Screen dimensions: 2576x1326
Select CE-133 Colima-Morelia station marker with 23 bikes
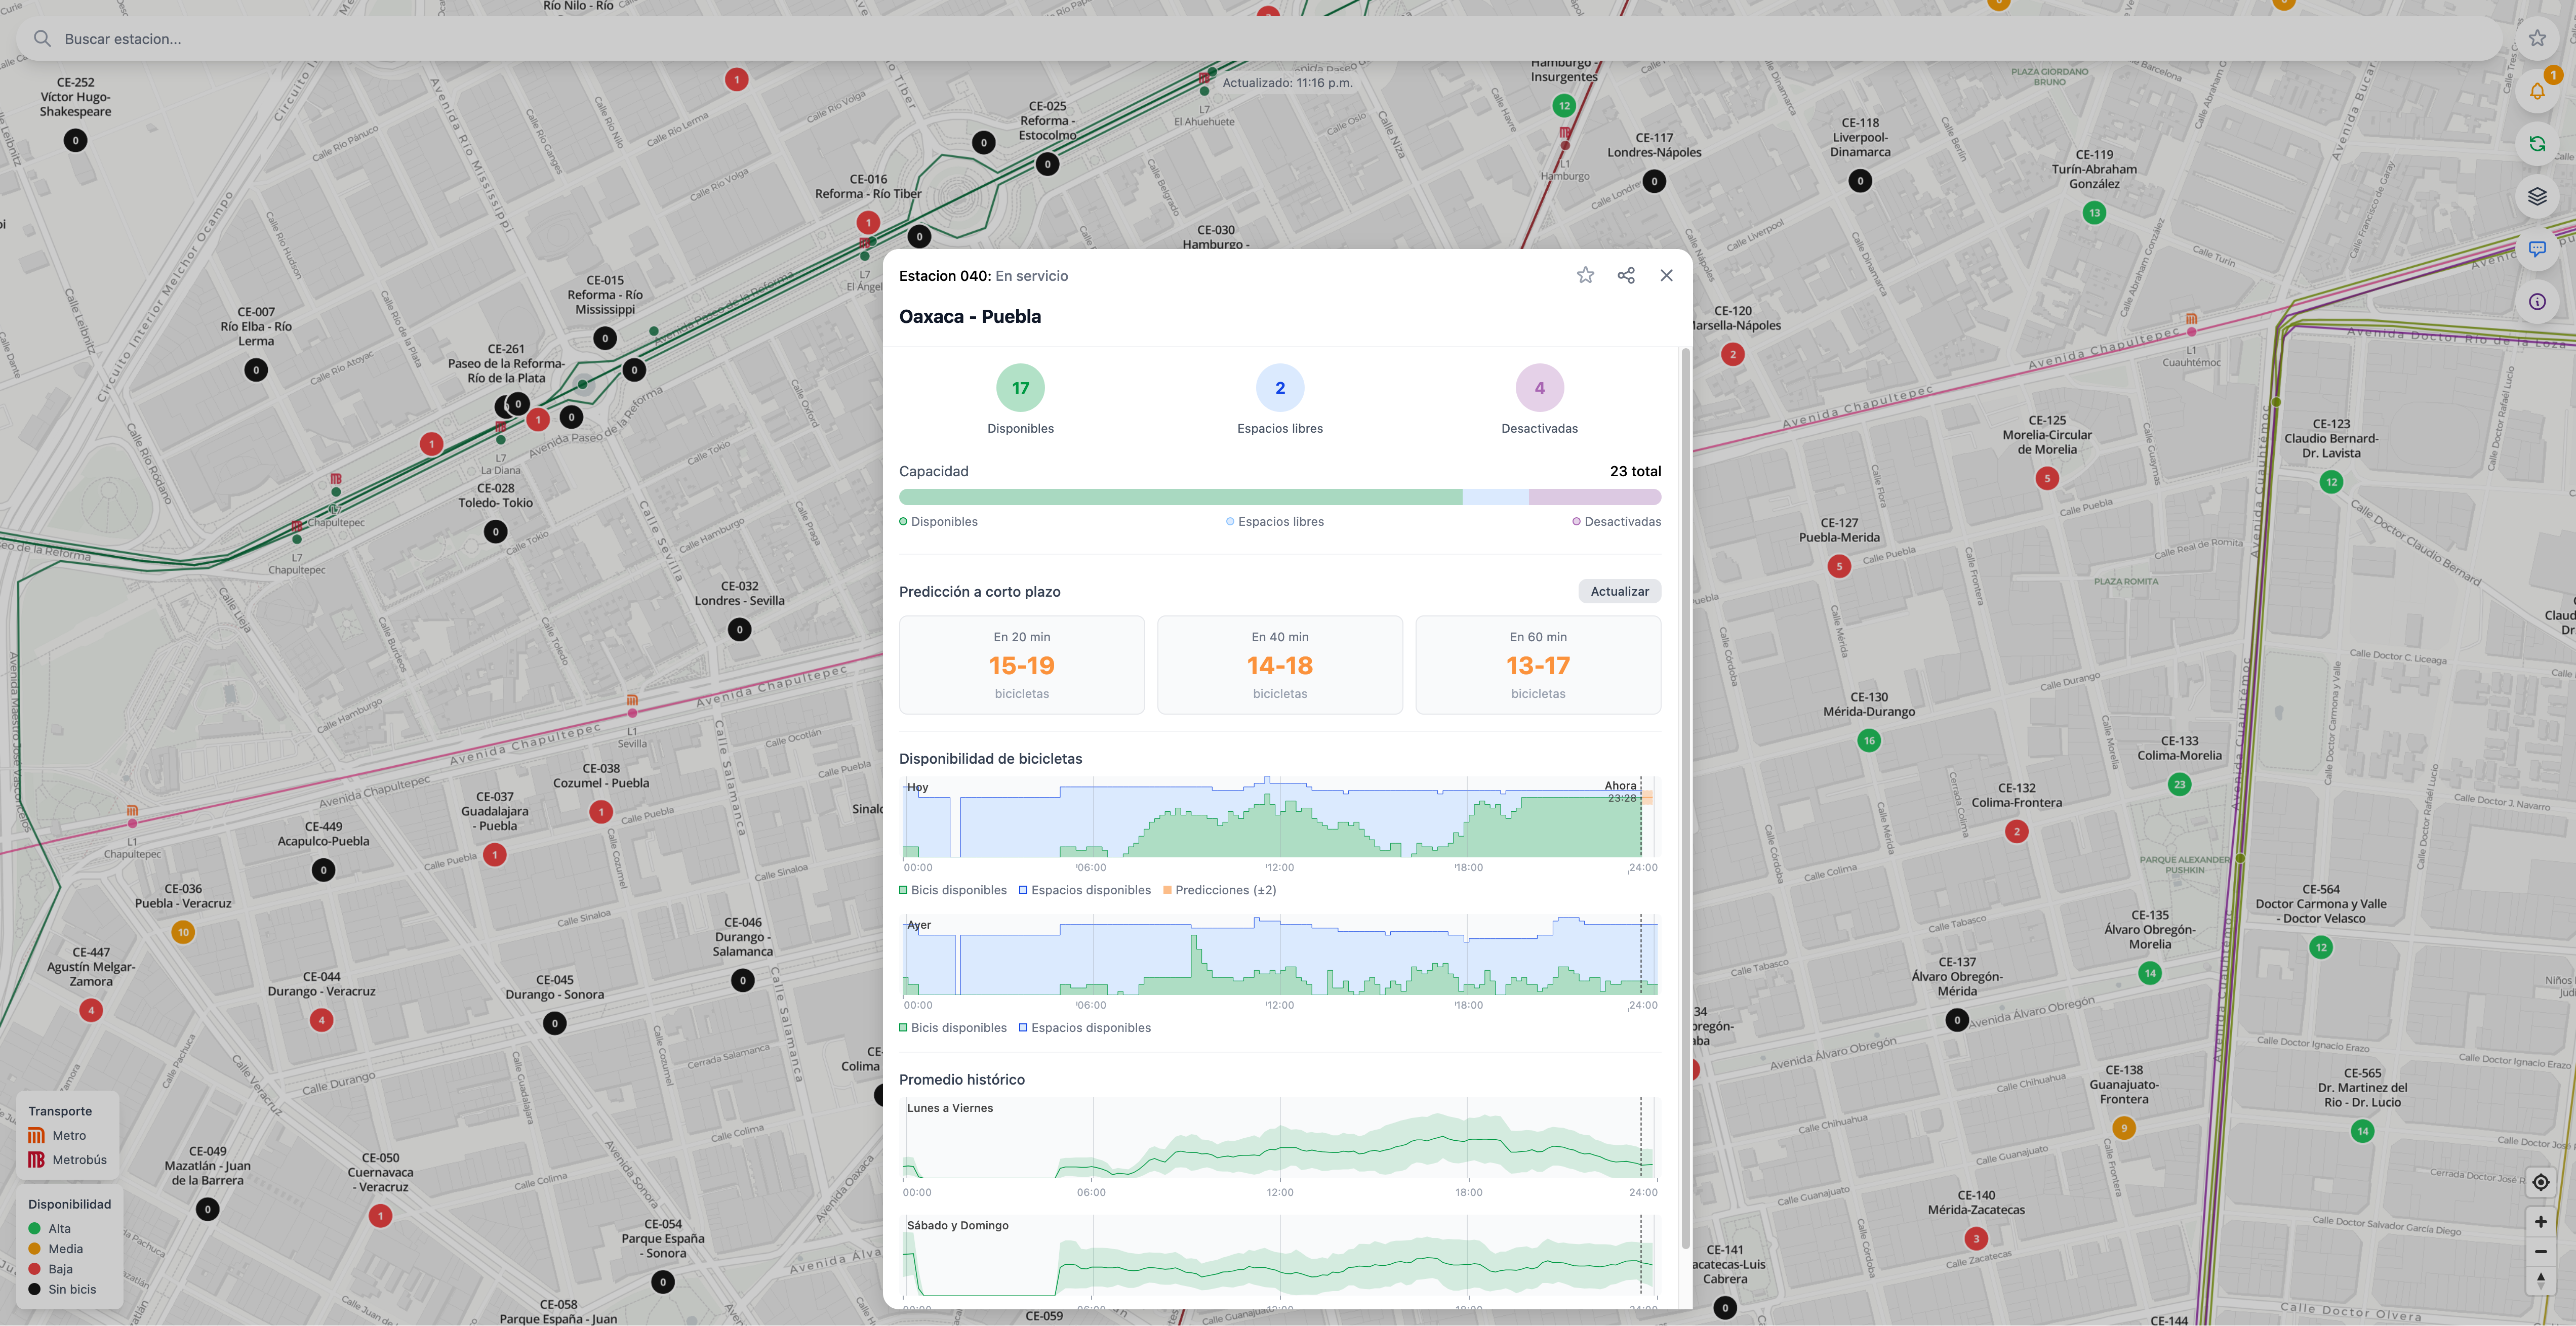pos(2179,785)
